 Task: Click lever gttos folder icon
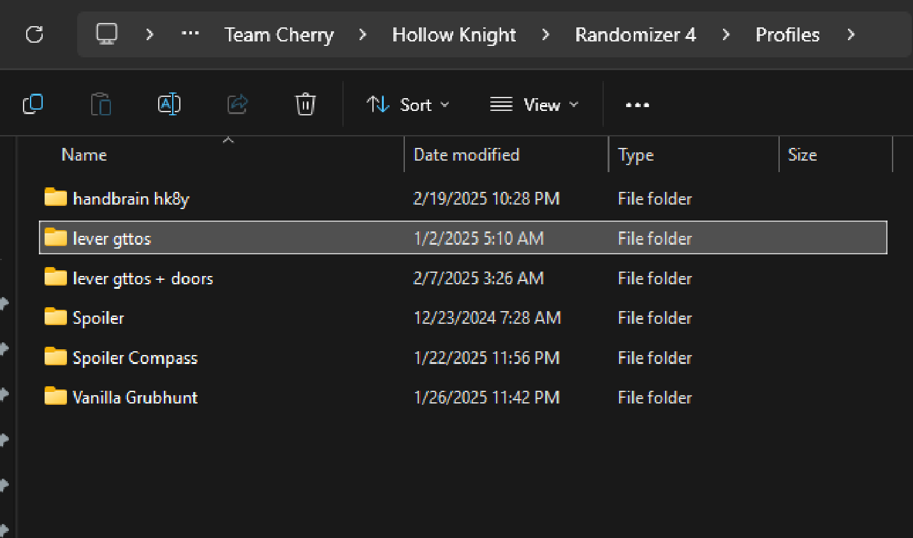pos(55,237)
